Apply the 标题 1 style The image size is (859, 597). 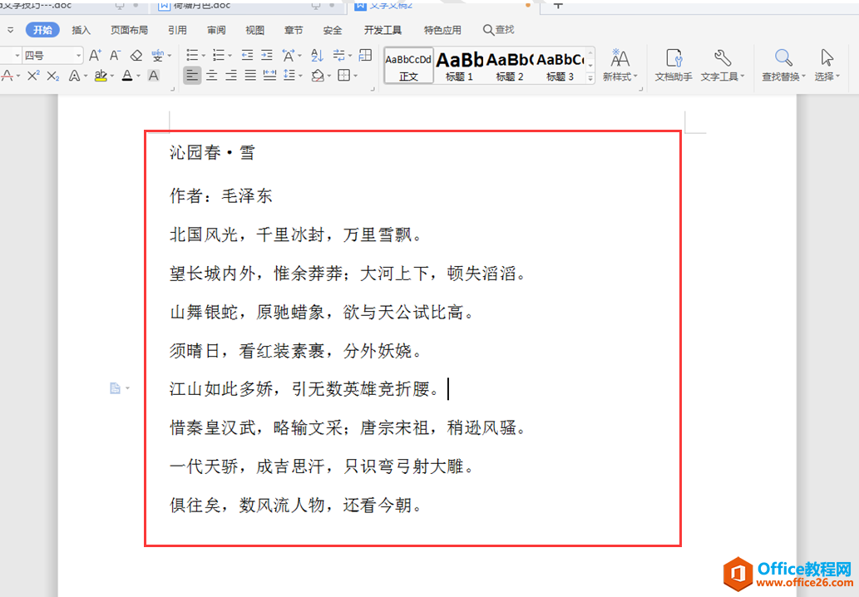(x=459, y=65)
